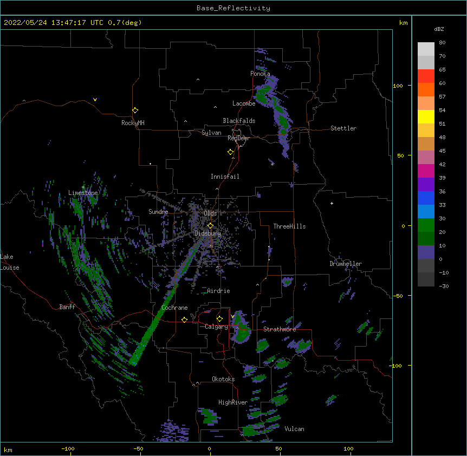Viewport: 467px width, 456px height.
Task: Click the bottom axis -100 tick label
Action: [68, 448]
